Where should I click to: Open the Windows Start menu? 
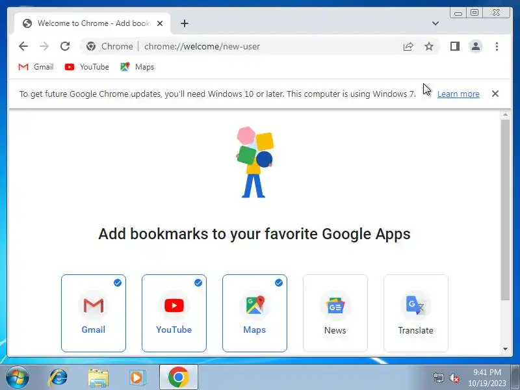[18, 378]
